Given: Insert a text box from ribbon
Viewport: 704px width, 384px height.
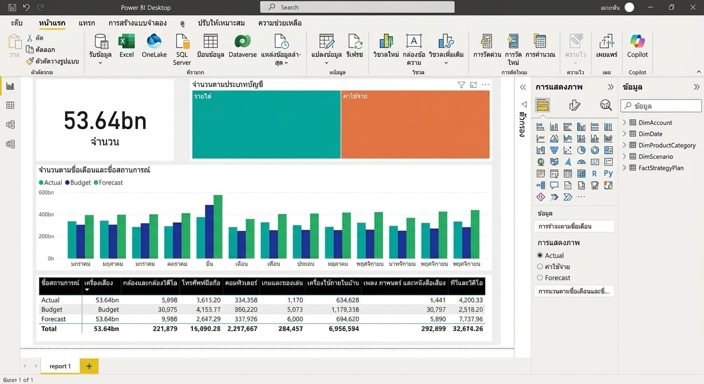Looking at the screenshot, I should tap(414, 49).
